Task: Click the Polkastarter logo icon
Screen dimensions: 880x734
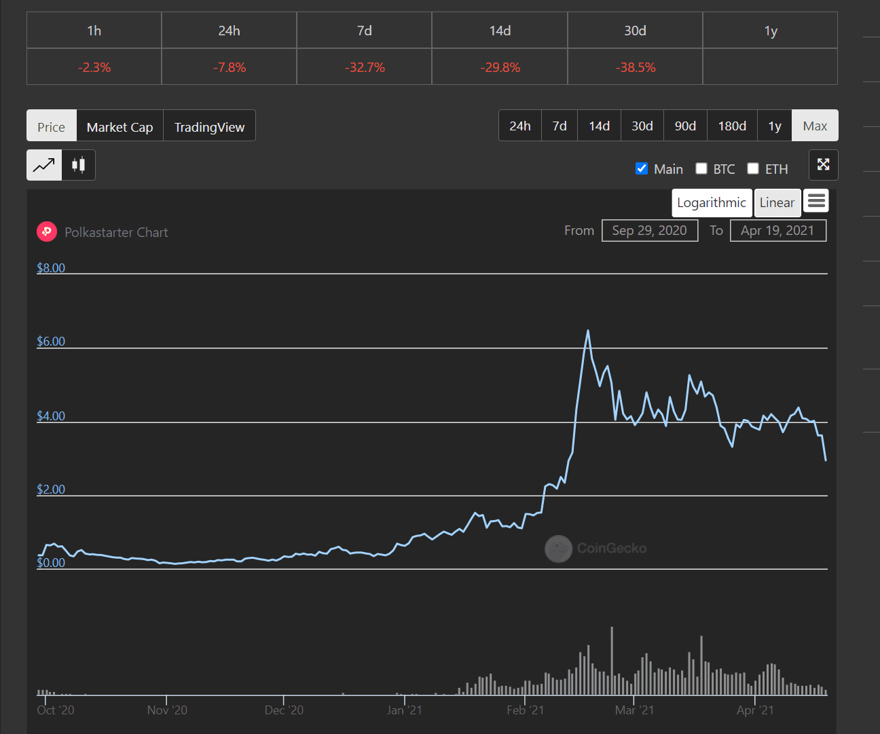Action: pos(47,232)
